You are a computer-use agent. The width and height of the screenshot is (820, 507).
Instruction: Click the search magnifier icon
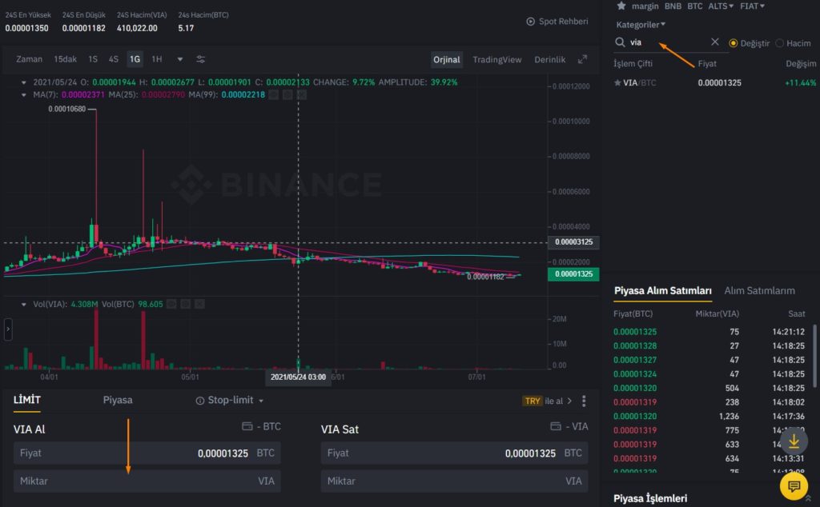point(620,42)
